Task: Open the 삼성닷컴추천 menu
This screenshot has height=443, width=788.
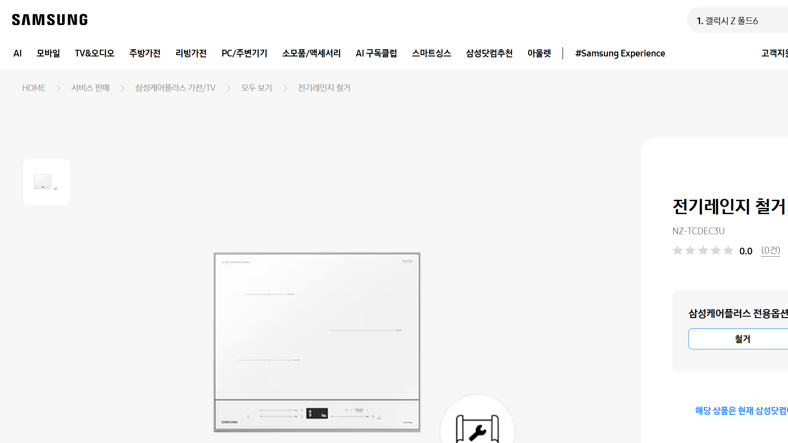Action: click(x=489, y=53)
